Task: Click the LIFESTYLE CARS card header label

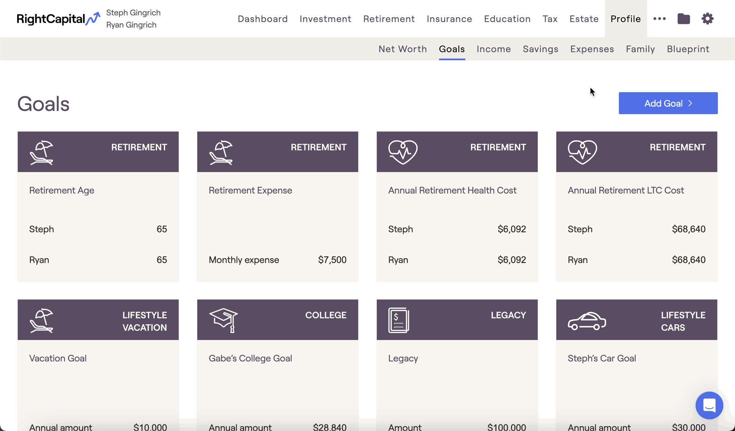Action: [683, 321]
